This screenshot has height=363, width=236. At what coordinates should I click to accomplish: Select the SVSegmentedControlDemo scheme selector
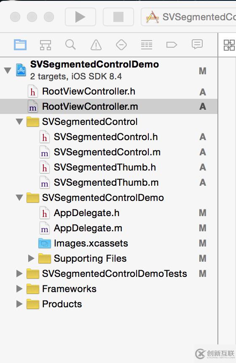pyautogui.click(x=188, y=17)
